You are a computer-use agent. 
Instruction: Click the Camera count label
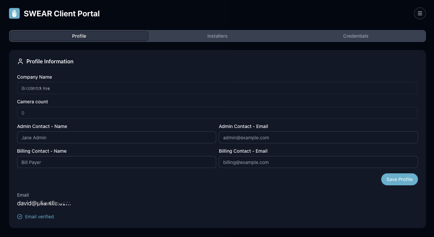32,102
